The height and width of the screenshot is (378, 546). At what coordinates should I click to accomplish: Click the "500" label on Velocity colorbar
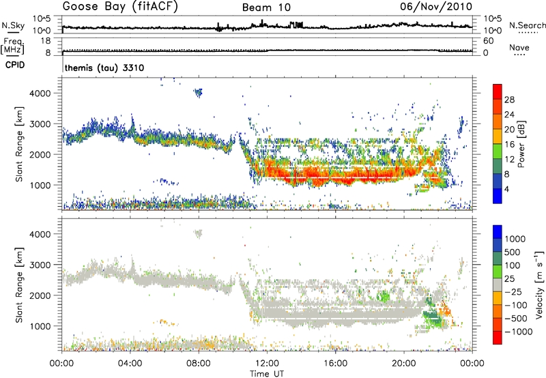[513, 252]
